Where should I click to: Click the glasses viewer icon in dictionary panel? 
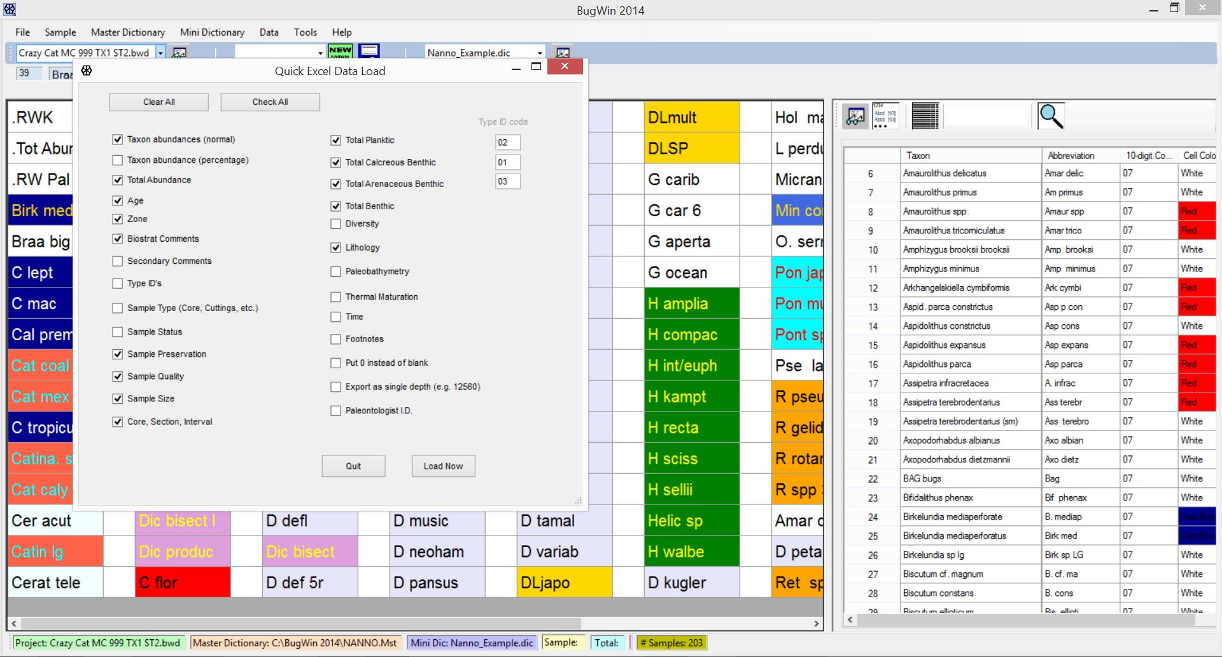pyautogui.click(x=855, y=116)
